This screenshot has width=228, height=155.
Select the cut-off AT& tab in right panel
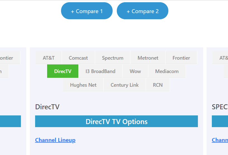click(220, 58)
